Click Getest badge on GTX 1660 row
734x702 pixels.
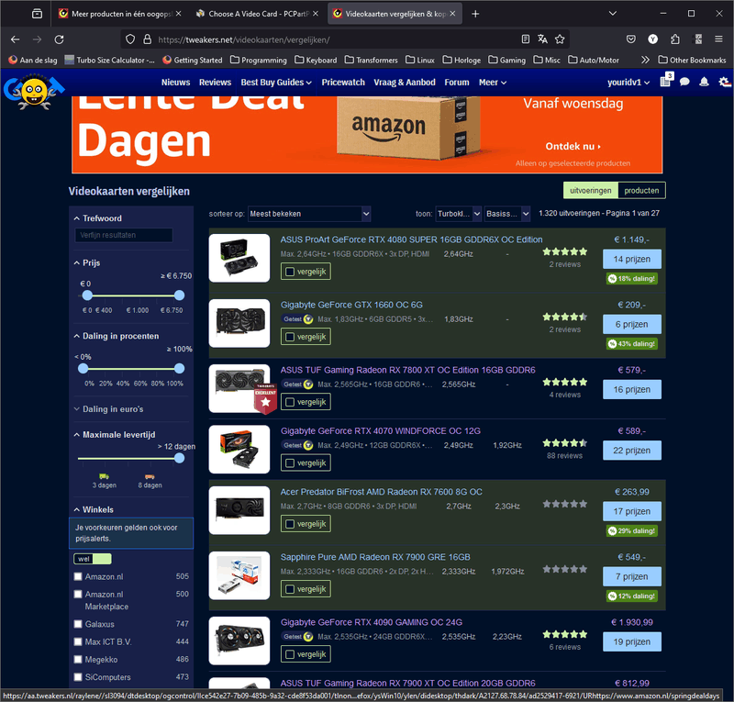[296, 319]
